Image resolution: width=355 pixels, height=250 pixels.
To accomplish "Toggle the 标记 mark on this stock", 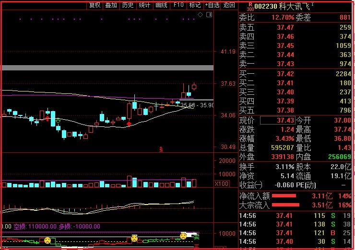I will tap(195, 5).
